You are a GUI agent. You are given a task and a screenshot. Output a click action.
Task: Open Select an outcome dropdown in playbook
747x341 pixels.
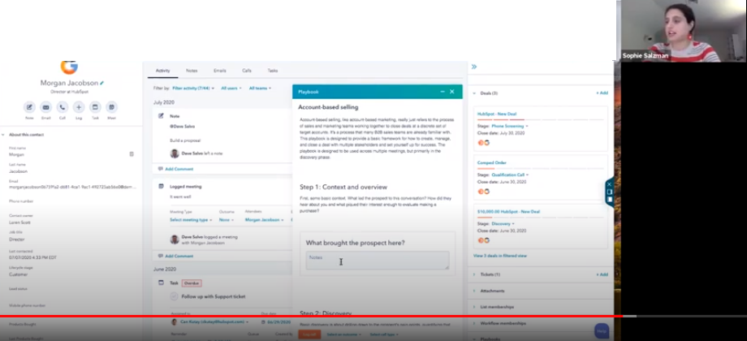pyautogui.click(x=344, y=335)
